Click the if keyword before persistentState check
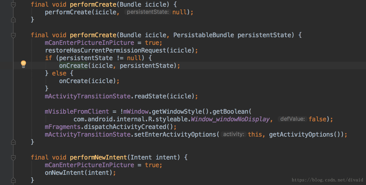The width and height of the screenshot is (366, 185). pos(48,58)
